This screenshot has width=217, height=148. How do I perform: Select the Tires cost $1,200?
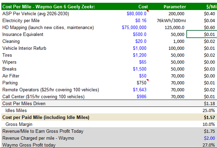139,55
